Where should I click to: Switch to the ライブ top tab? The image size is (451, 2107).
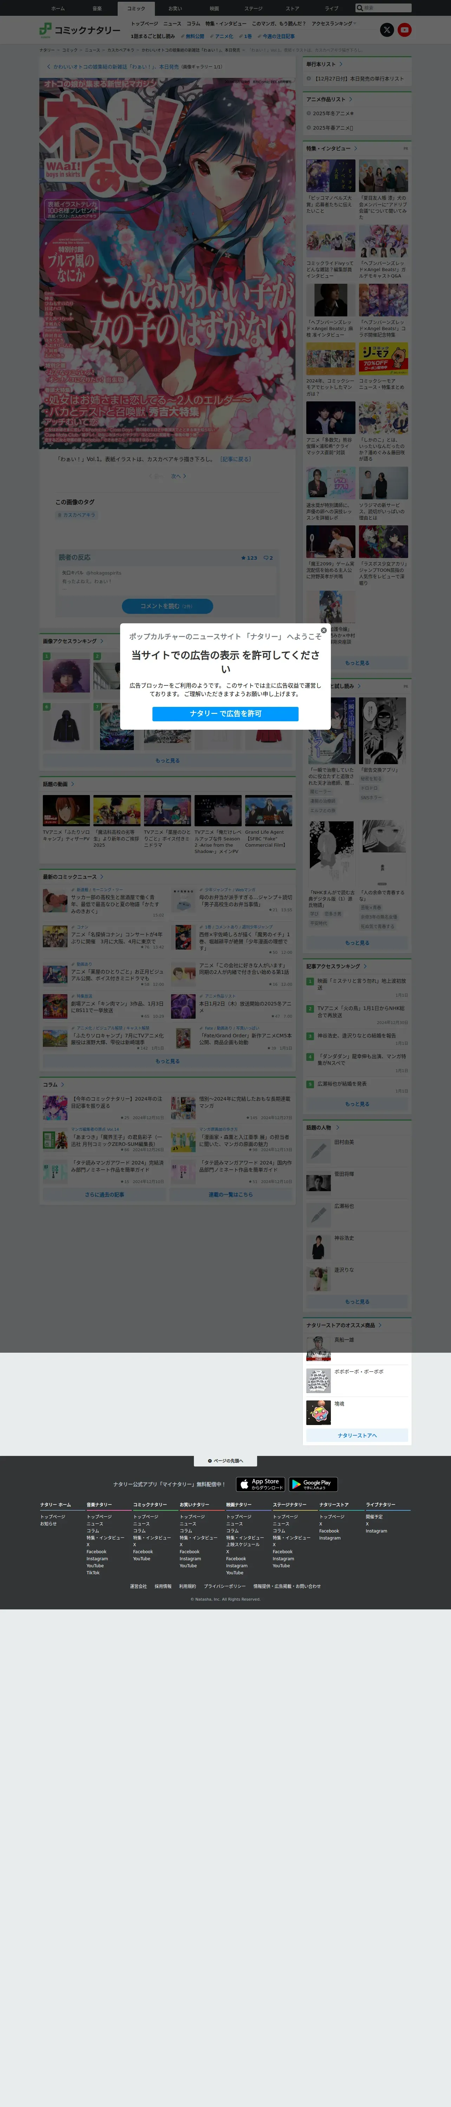(x=332, y=8)
